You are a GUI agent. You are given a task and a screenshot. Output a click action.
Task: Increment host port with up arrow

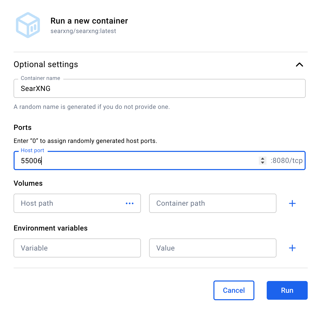pyautogui.click(x=263, y=159)
